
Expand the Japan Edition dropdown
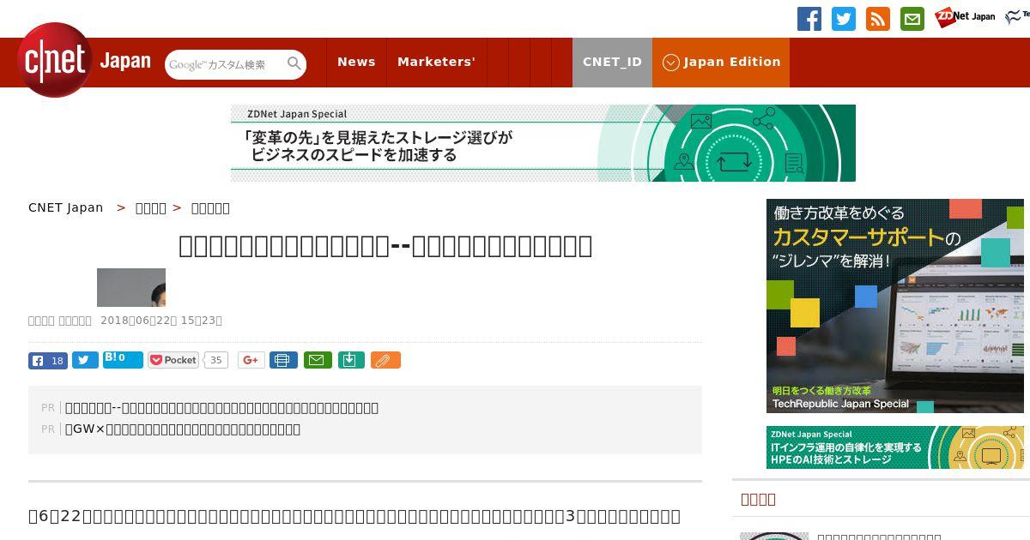(721, 62)
